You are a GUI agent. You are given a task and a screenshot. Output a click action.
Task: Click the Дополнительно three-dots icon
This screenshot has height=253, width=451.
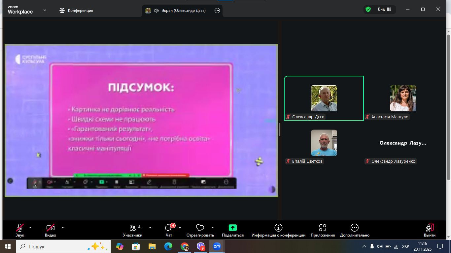point(354,228)
